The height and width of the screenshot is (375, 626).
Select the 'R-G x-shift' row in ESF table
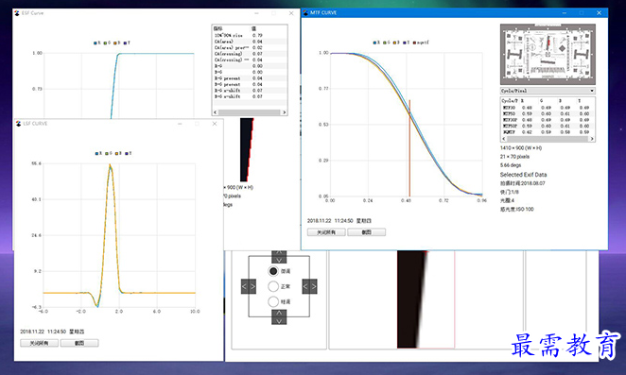coord(250,91)
